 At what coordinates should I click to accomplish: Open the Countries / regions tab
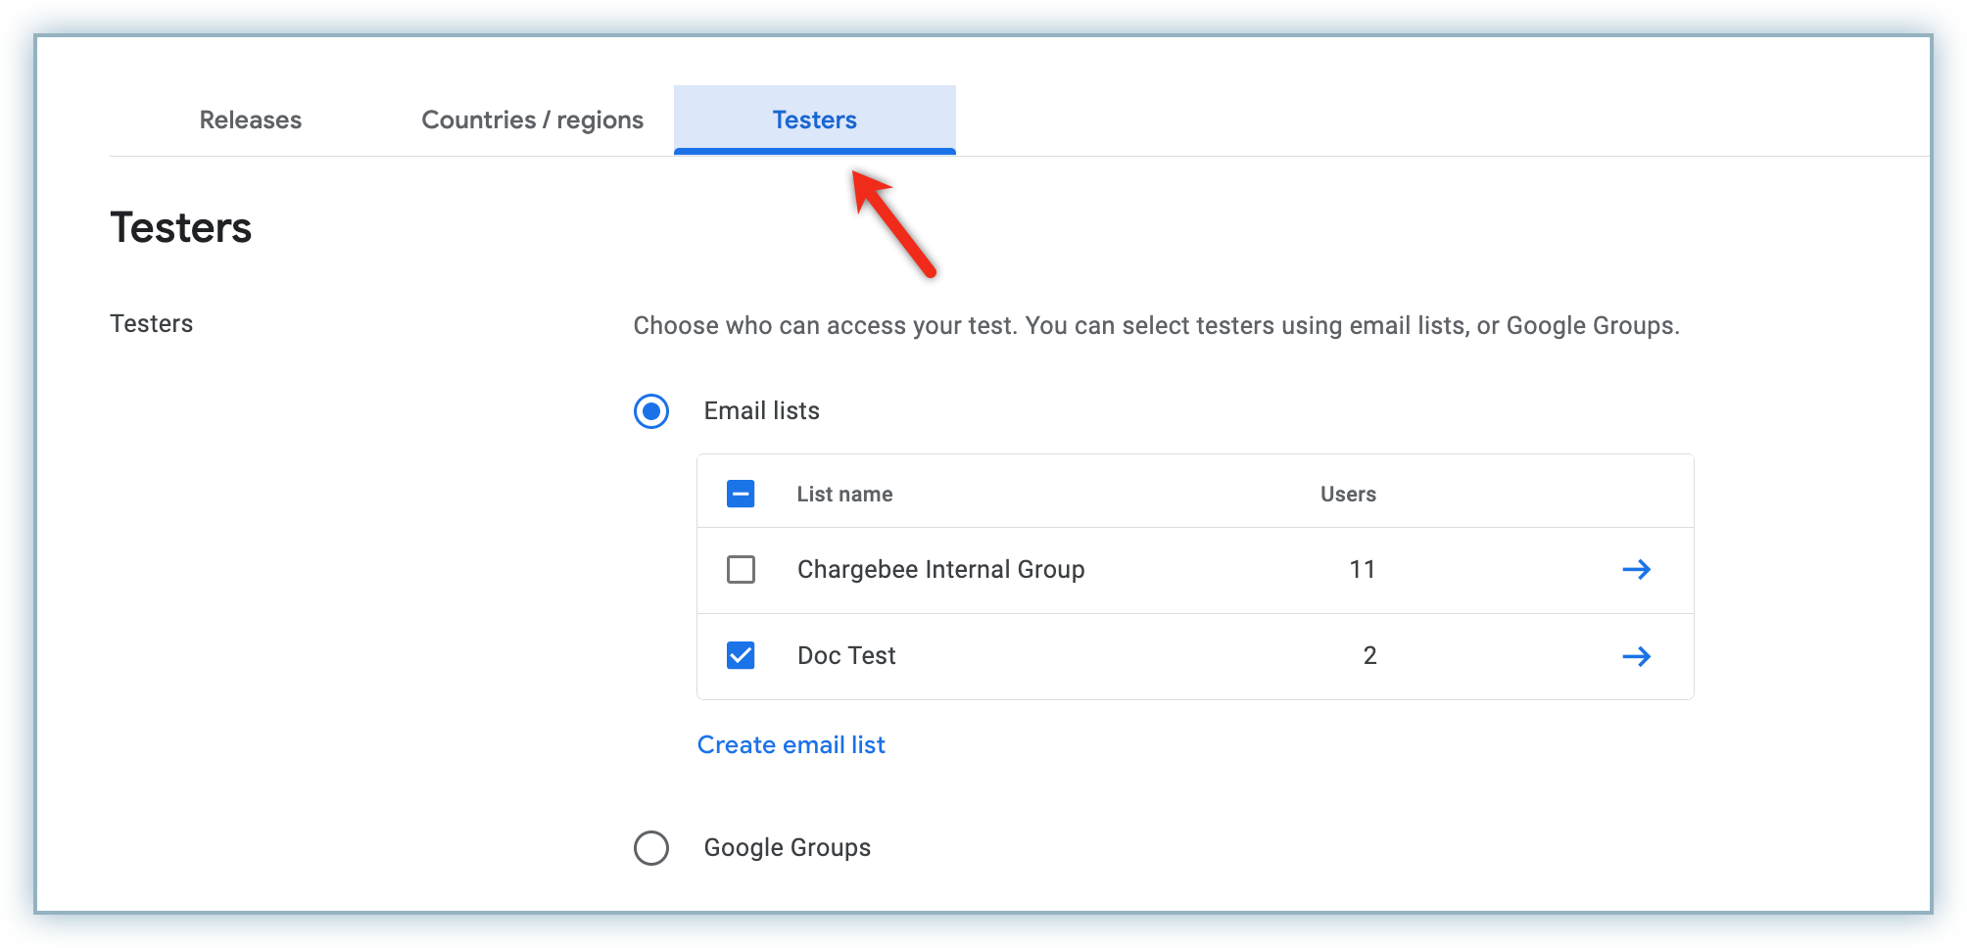click(x=532, y=120)
